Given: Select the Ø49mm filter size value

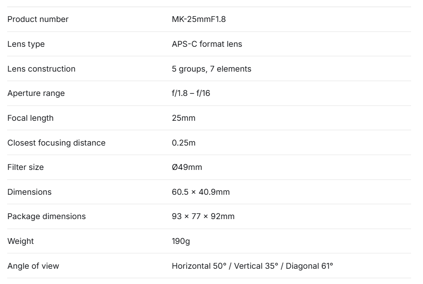Looking at the screenshot, I should pyautogui.click(x=186, y=168).
